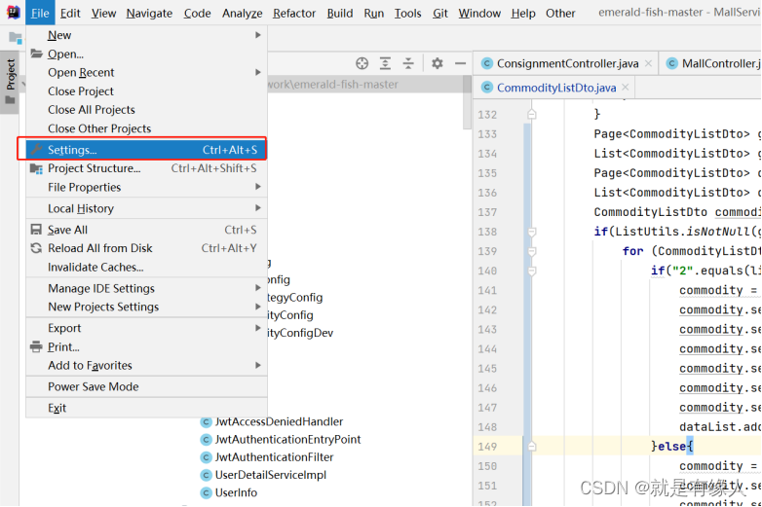
Task: Switch to the MallController.java tab
Action: (x=710, y=63)
